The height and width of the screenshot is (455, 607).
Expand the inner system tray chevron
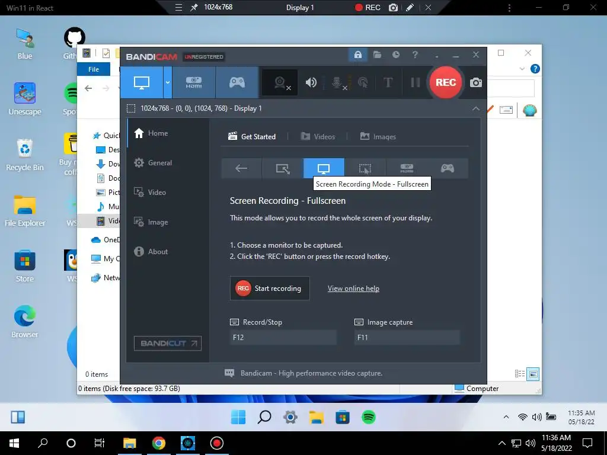pyautogui.click(x=506, y=417)
